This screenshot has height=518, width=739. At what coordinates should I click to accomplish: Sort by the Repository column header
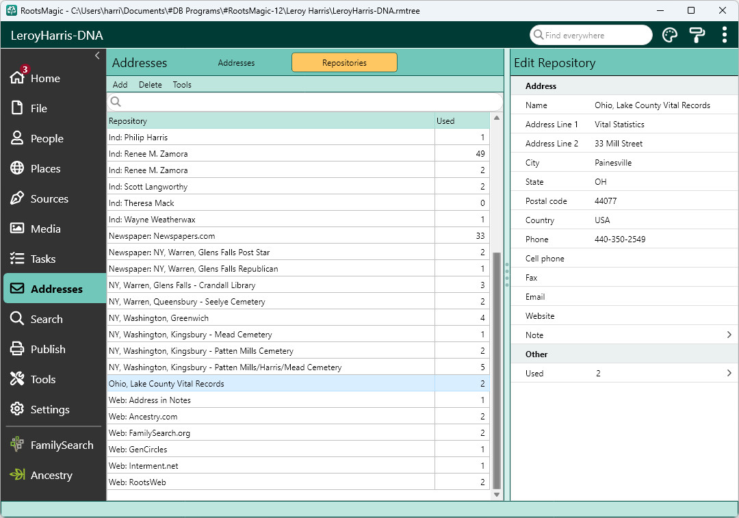[270, 120]
